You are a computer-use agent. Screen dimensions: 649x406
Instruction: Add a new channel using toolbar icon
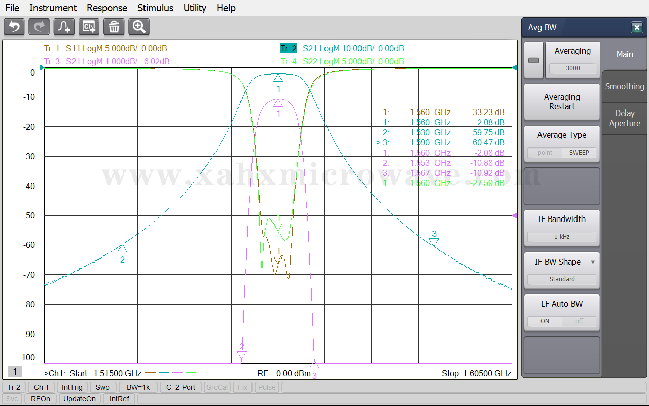tap(89, 27)
